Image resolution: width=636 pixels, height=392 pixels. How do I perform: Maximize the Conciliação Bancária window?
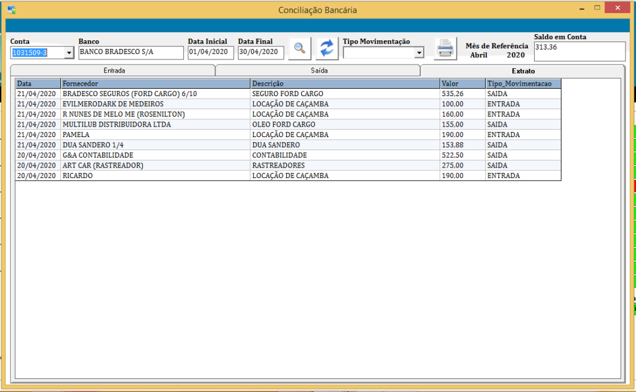[597, 8]
